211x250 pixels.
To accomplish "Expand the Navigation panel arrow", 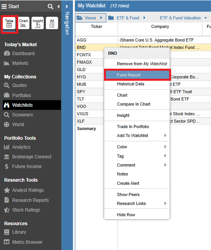I will point(67,7).
